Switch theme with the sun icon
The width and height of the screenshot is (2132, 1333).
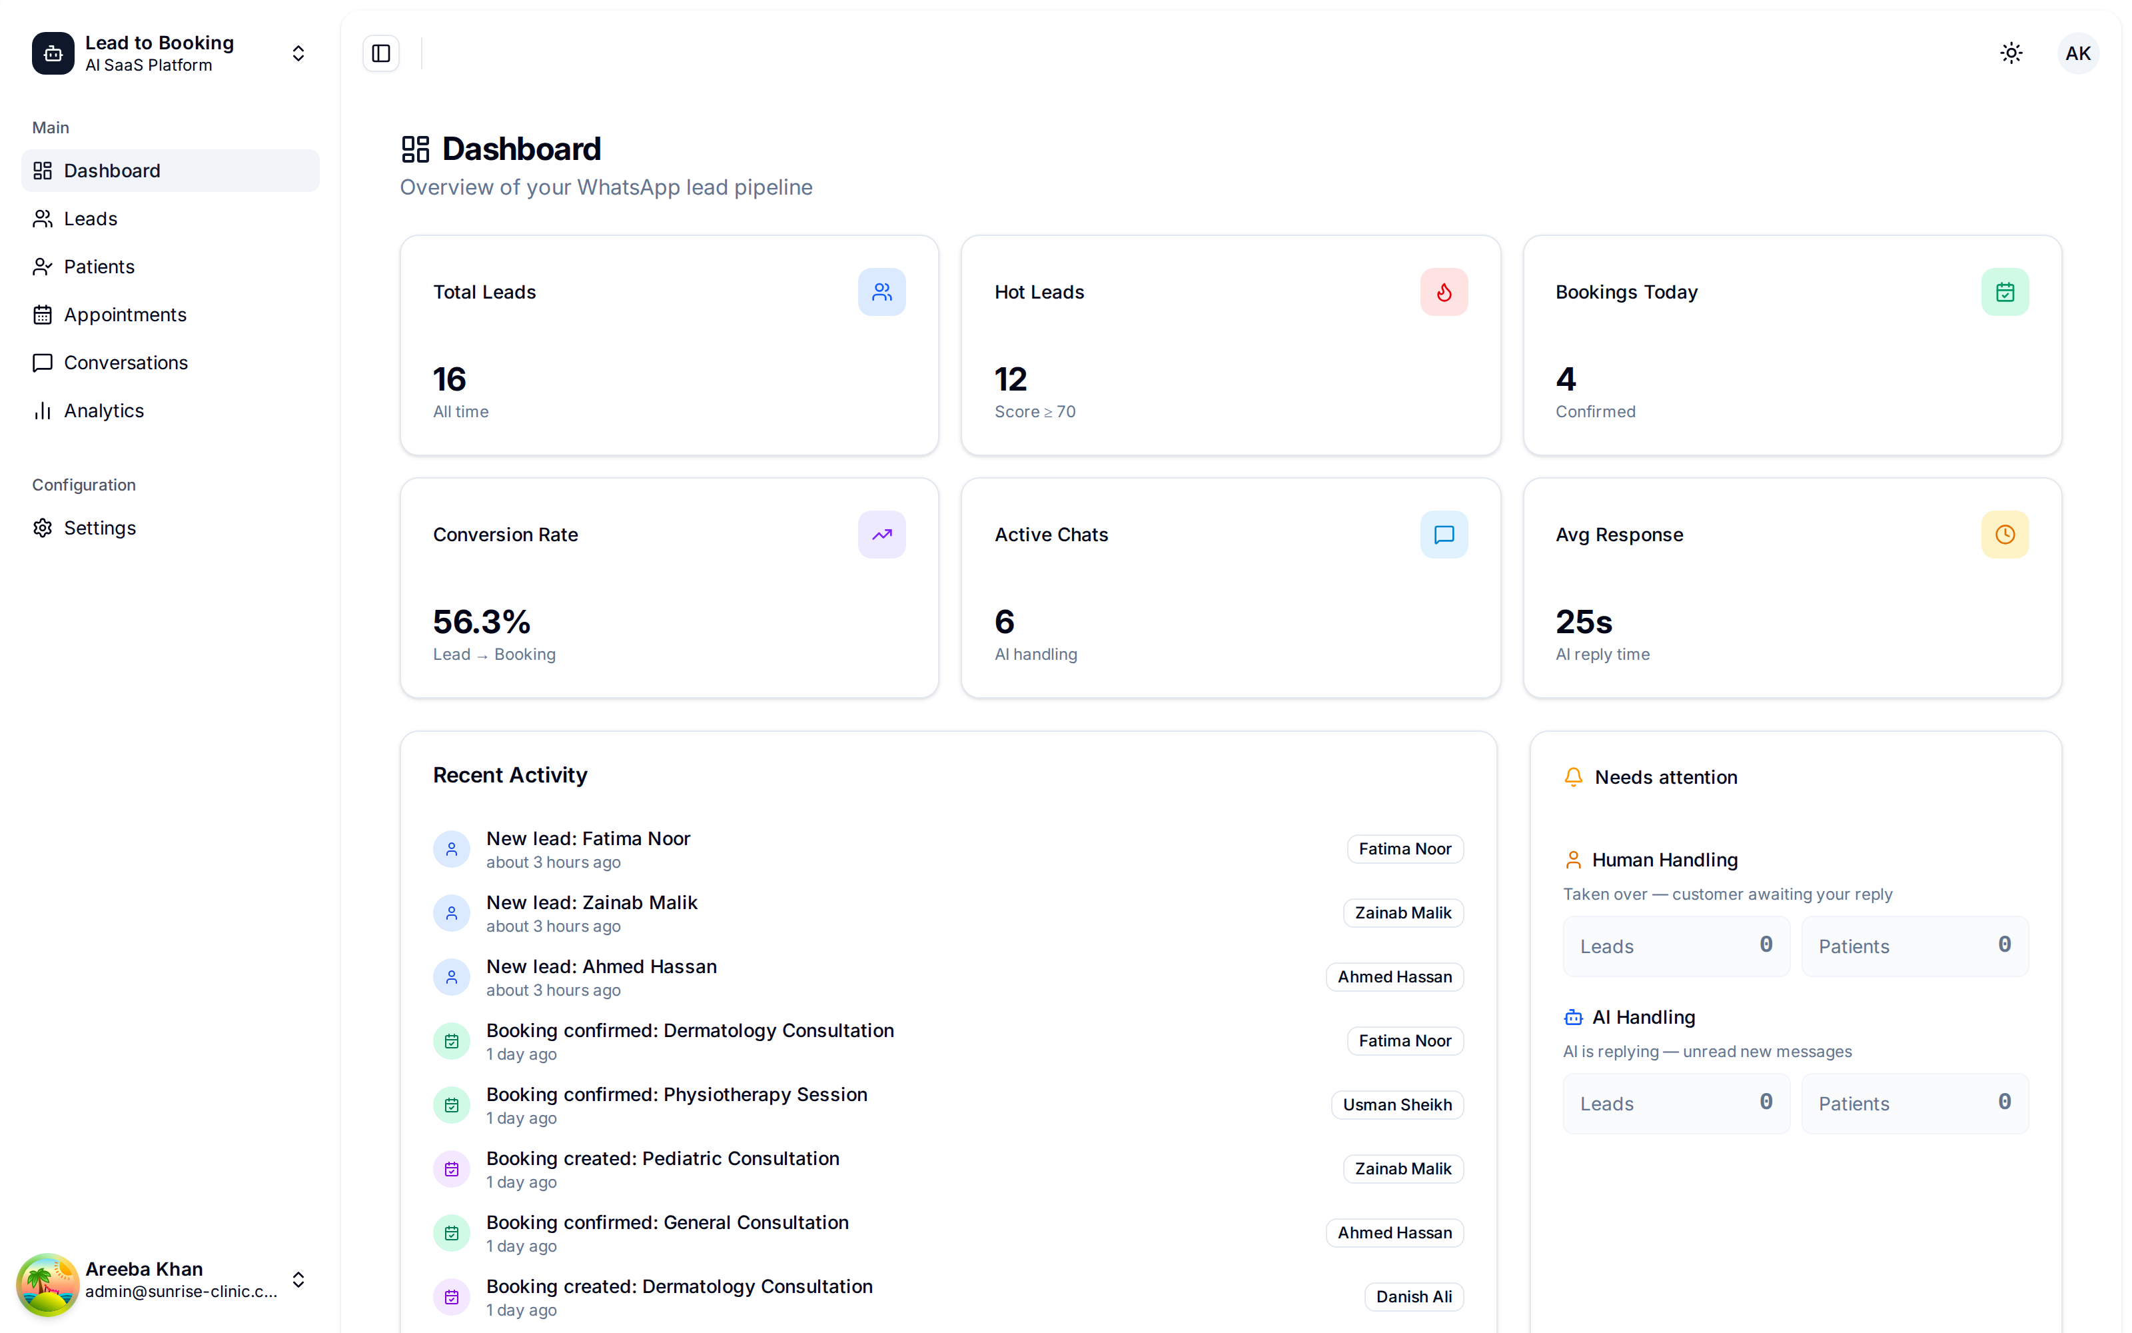point(2011,53)
